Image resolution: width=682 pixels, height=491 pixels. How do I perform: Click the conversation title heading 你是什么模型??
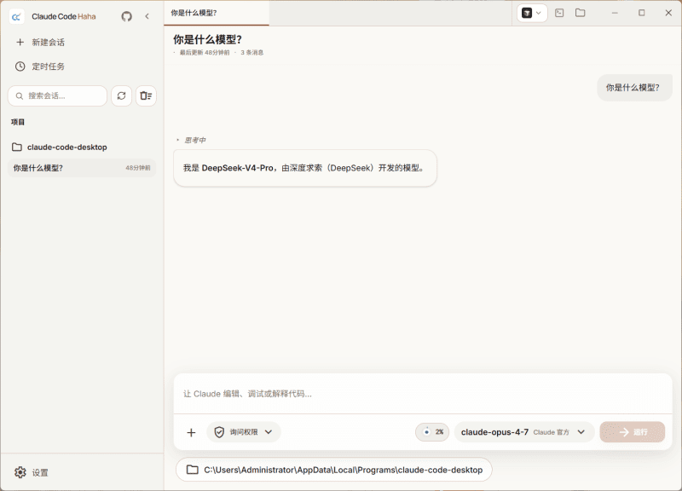pyautogui.click(x=207, y=39)
